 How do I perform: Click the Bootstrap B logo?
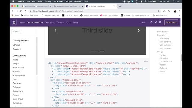point(14,22)
